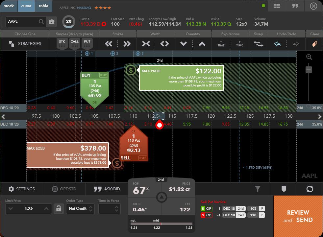
Task: Toggle the limit price lock
Action: (59, 208)
